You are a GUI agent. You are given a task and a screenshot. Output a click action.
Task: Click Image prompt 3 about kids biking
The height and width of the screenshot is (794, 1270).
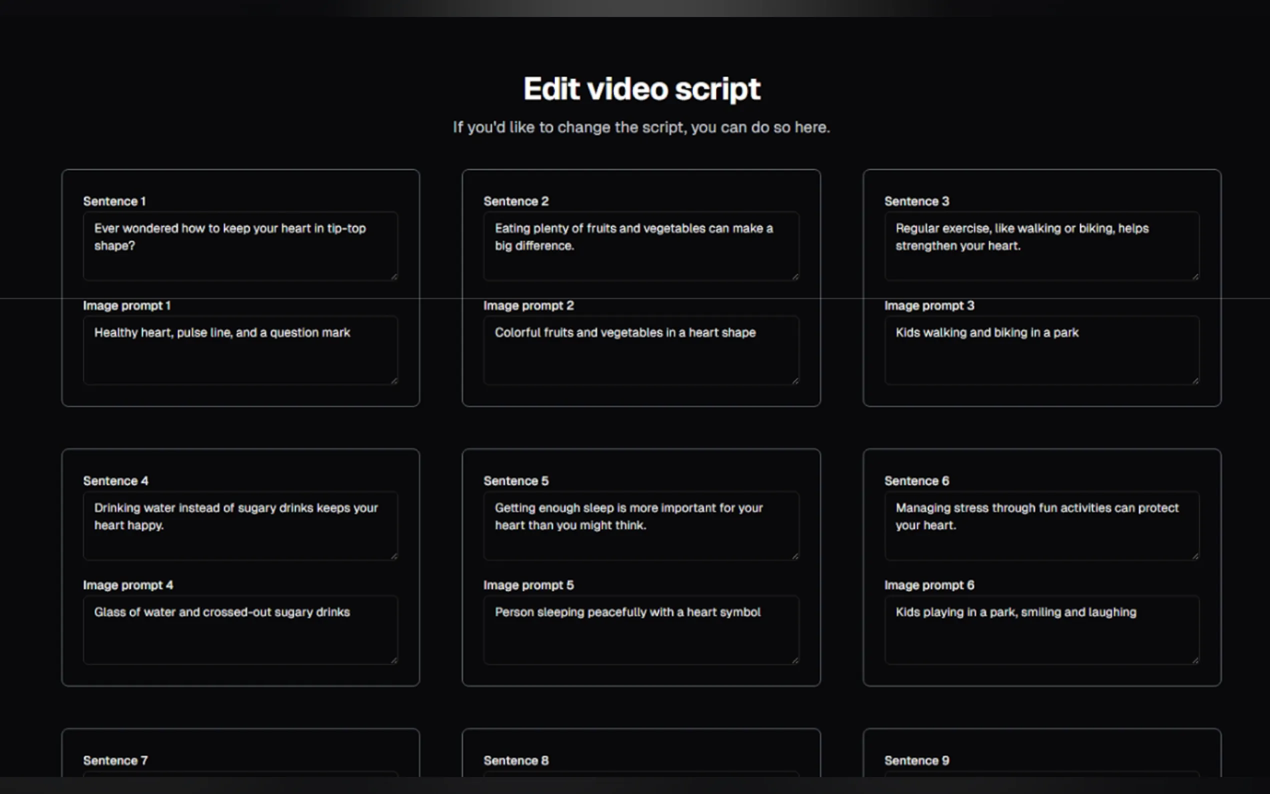click(x=1041, y=349)
